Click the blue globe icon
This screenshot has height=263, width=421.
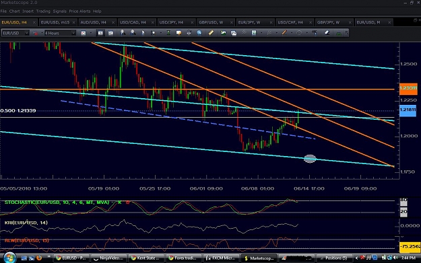[x=199, y=33]
